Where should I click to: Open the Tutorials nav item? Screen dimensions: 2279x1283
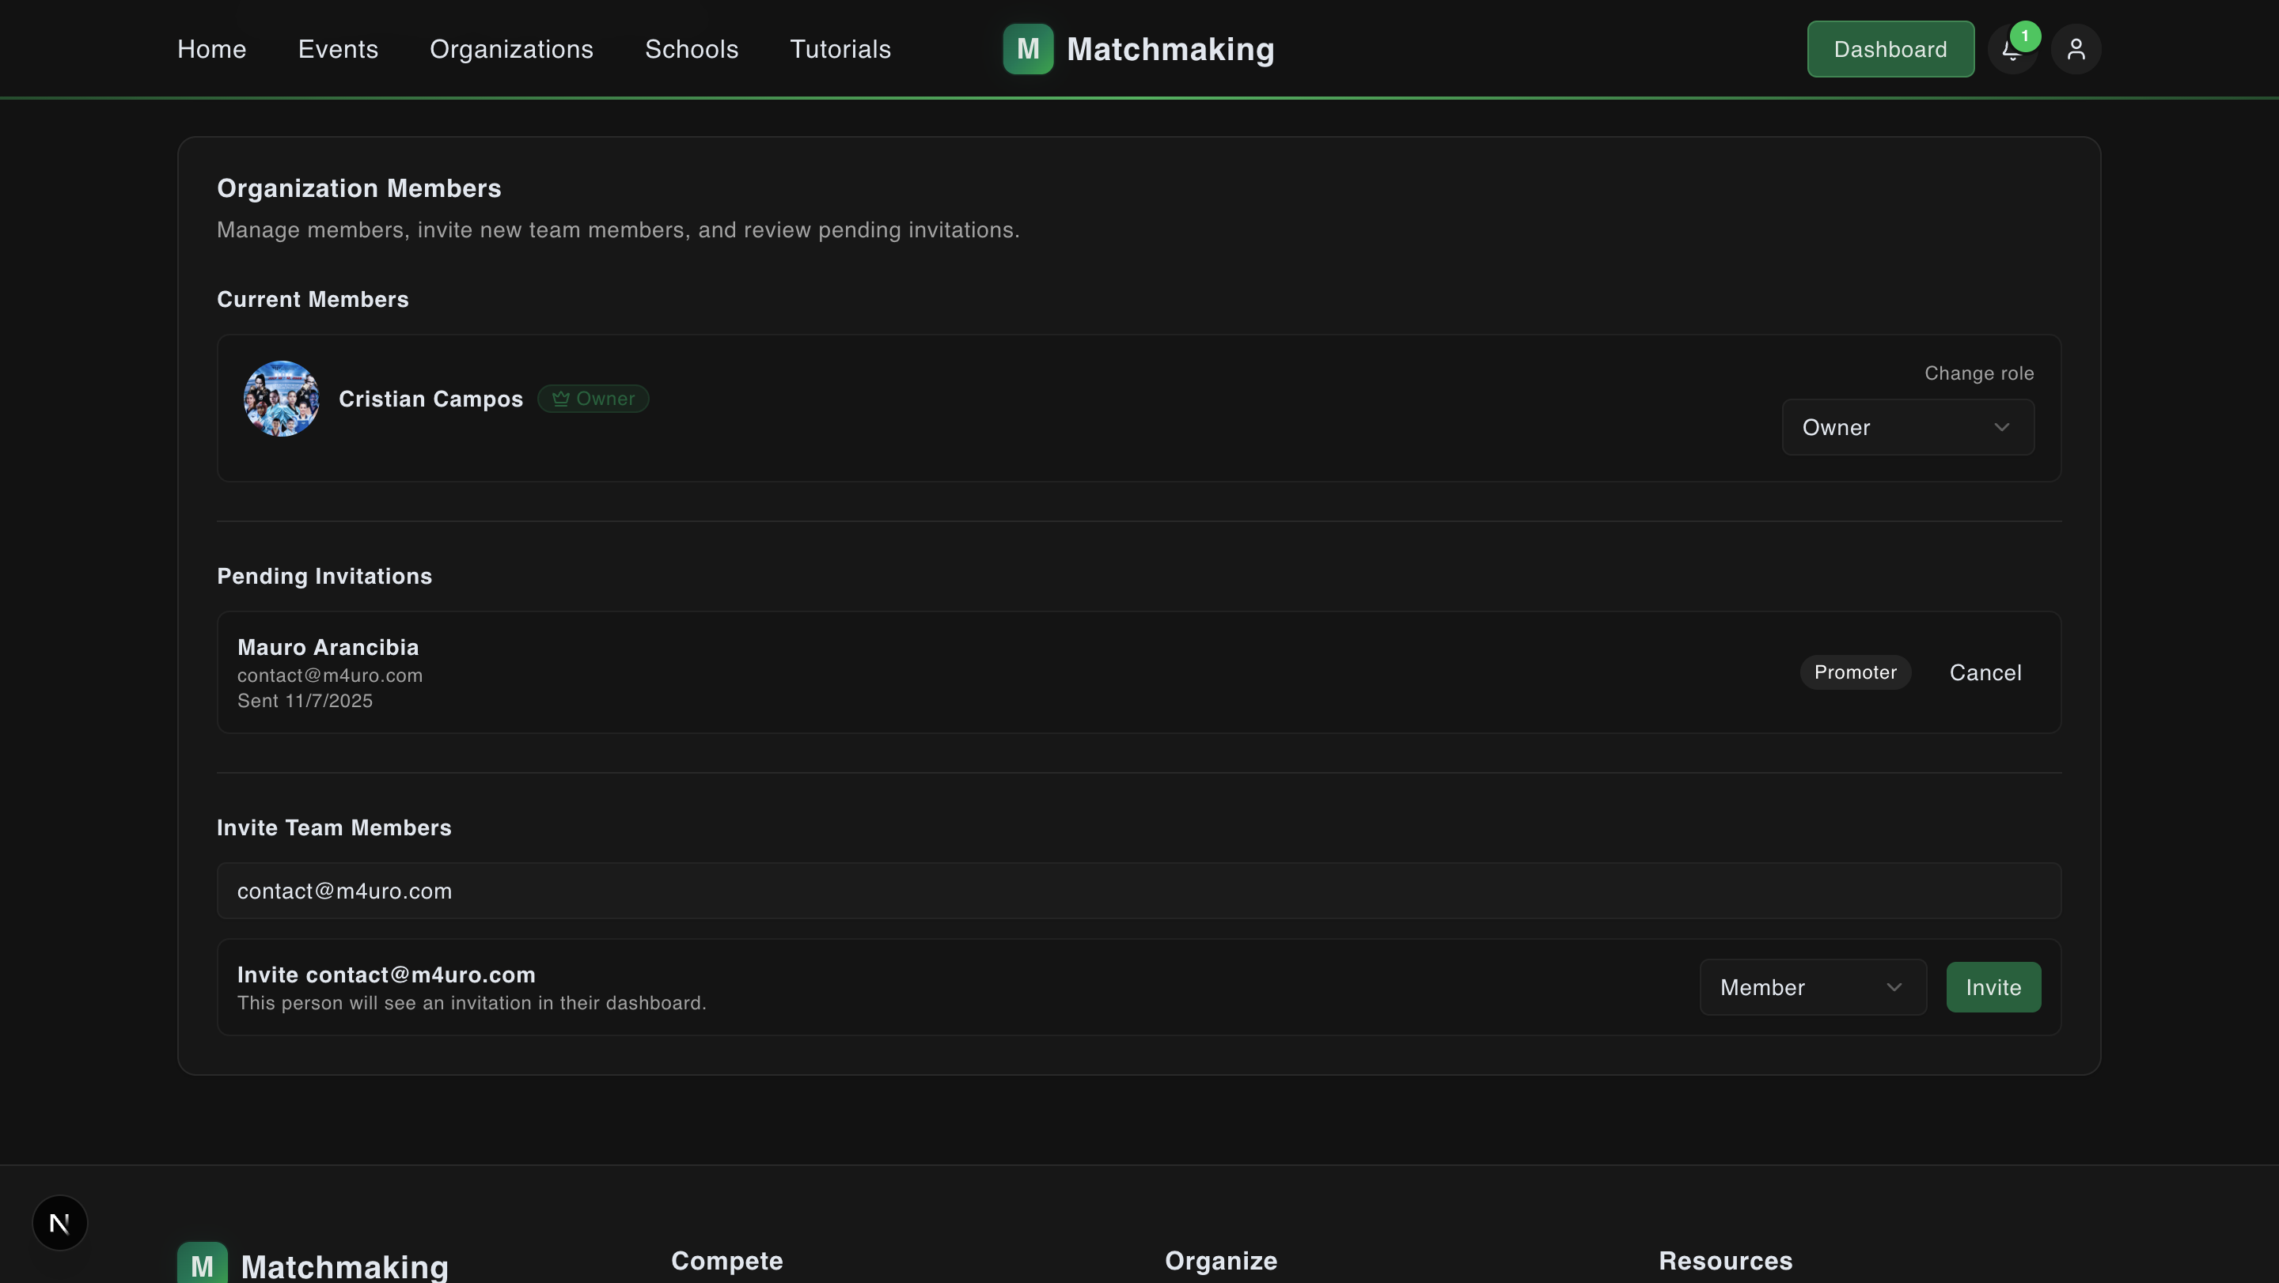click(x=840, y=50)
